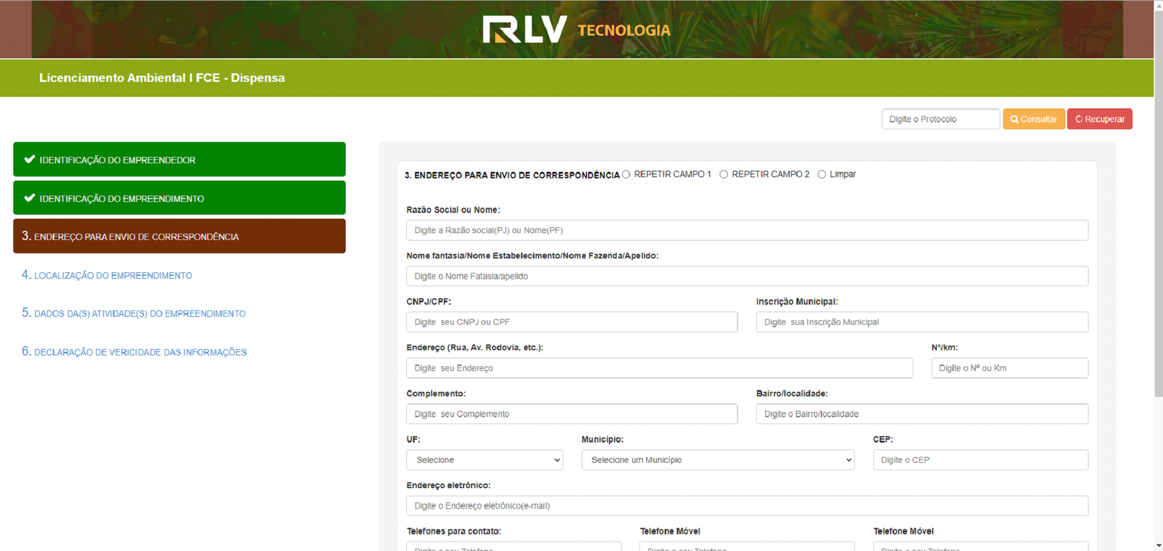Viewport: 1163px width, 551px height.
Task: Select the REPETIR CAMPO 1 radio option
Action: pos(626,174)
